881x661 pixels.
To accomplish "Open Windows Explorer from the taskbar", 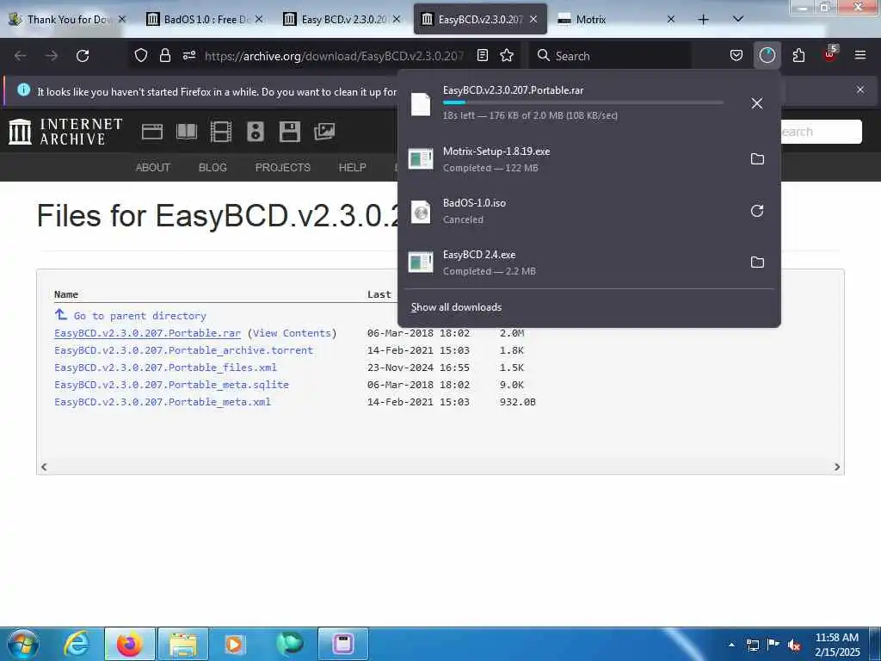I will click(x=183, y=644).
